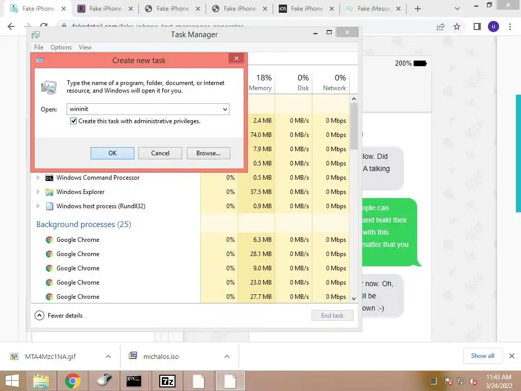
Task: Open Chrome from taskbar
Action: [x=72, y=381]
